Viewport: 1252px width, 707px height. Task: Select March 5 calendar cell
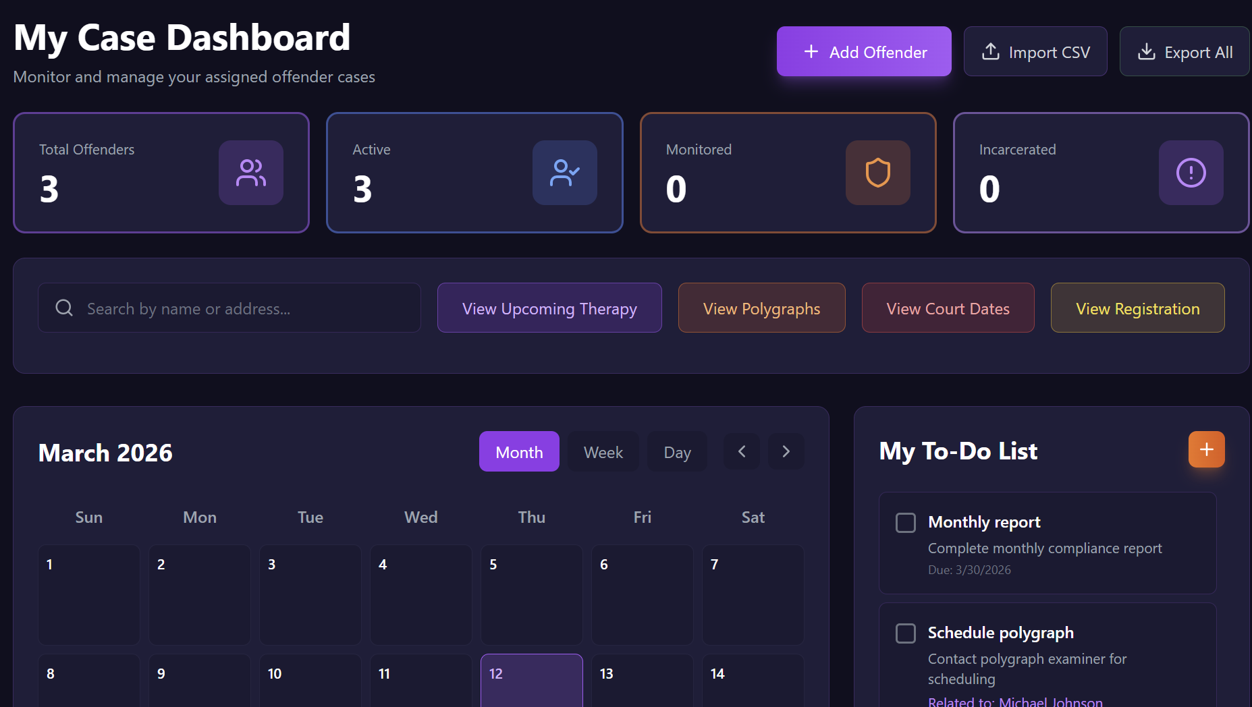[532, 595]
